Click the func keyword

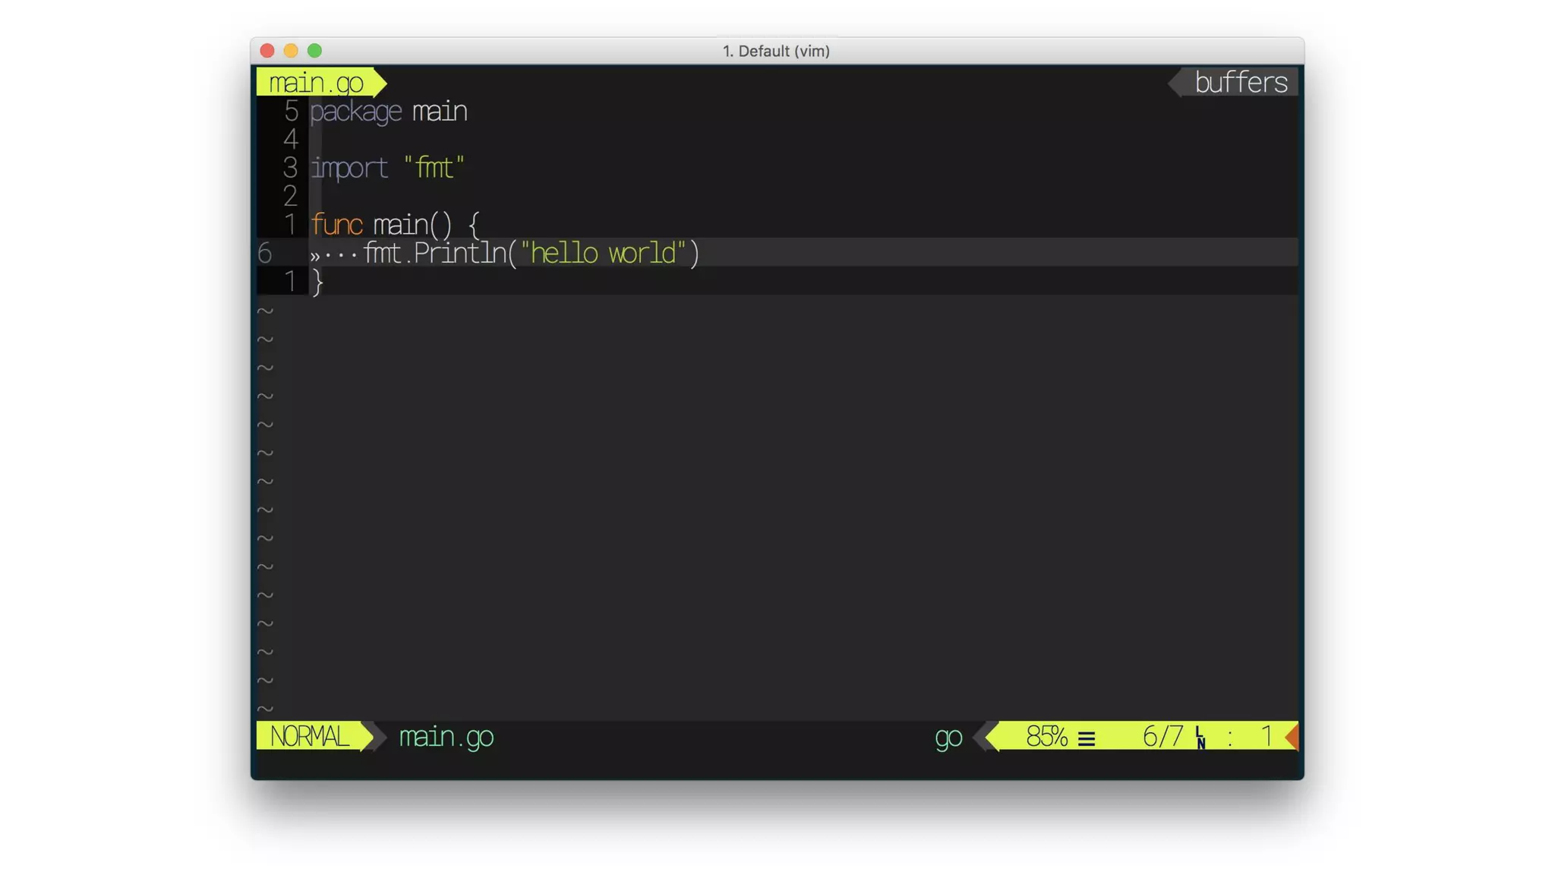(x=336, y=225)
